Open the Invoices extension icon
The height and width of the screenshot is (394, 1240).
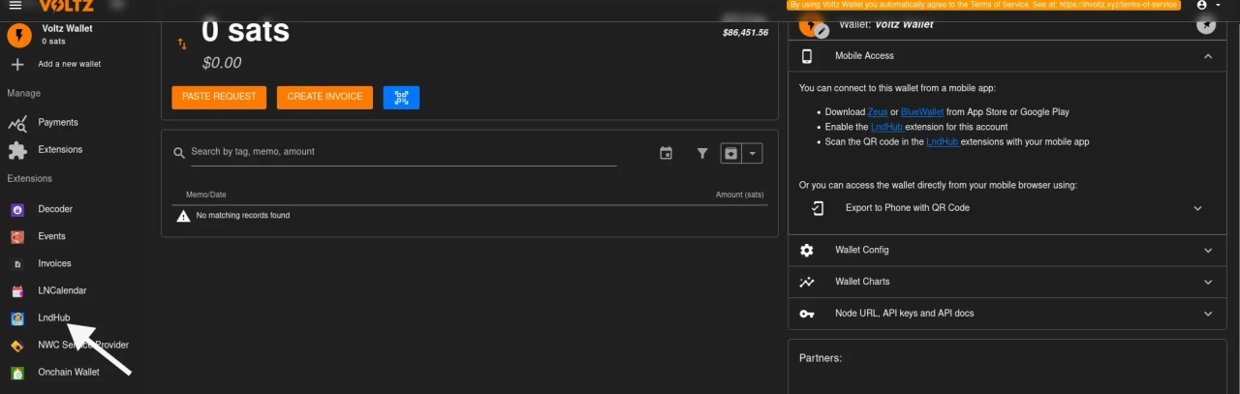click(x=17, y=263)
